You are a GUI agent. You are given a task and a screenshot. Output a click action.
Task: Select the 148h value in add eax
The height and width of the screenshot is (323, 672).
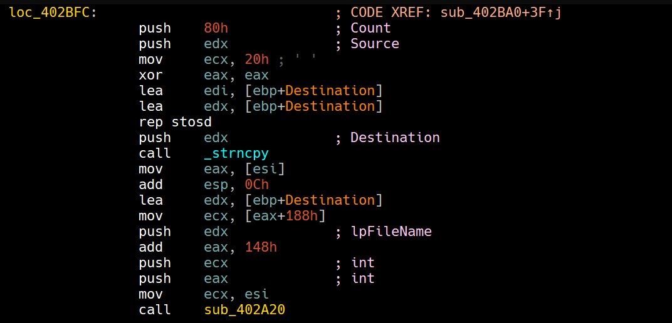[261, 247]
